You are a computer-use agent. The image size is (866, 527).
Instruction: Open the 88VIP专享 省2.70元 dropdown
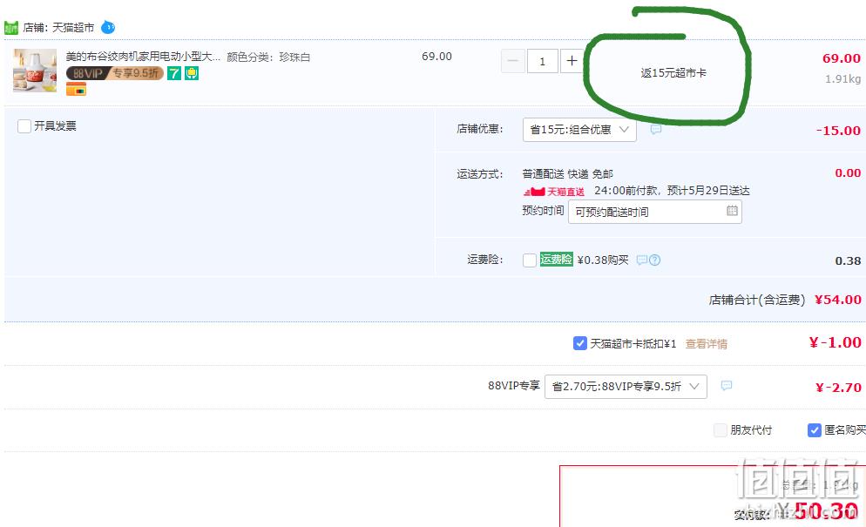(626, 387)
